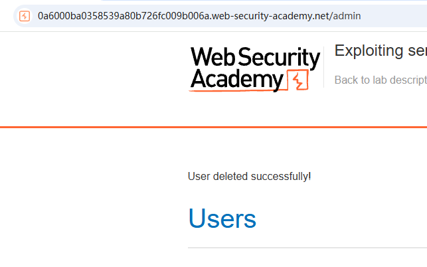Click the vertical divider beside the logo
The height and width of the screenshot is (267, 427).
pos(324,67)
